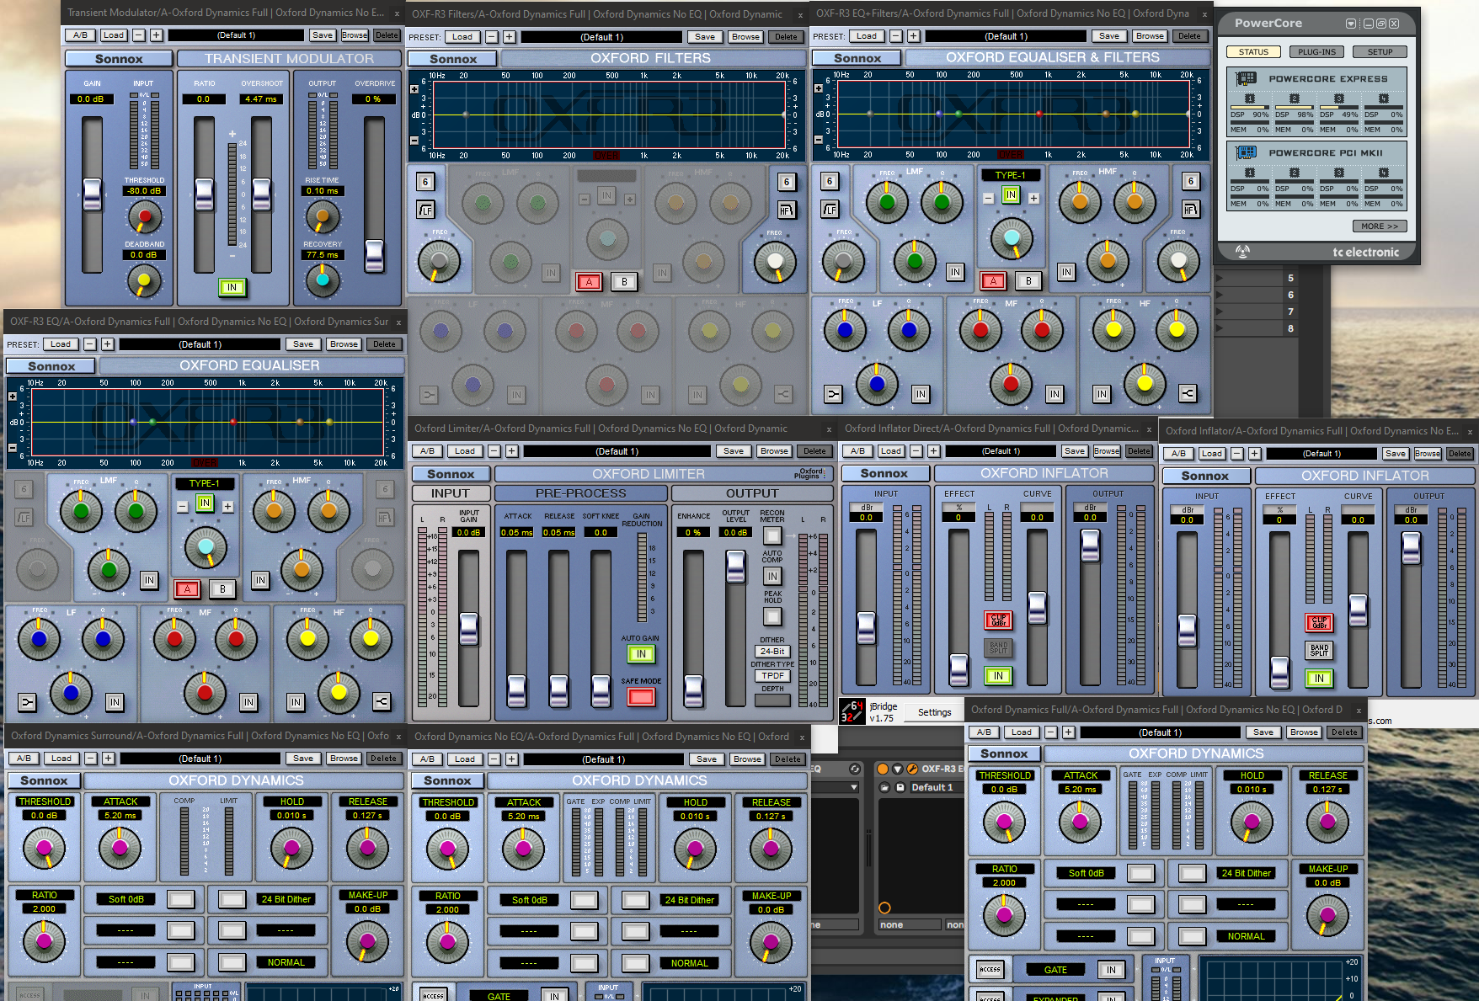
Task: Click HF filter icon in OXF-R3 EQ+Filters window
Action: pos(1190,210)
